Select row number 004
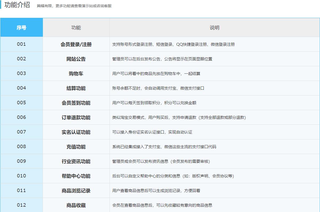Viewport: 320px width, 212px height. (x=22, y=88)
